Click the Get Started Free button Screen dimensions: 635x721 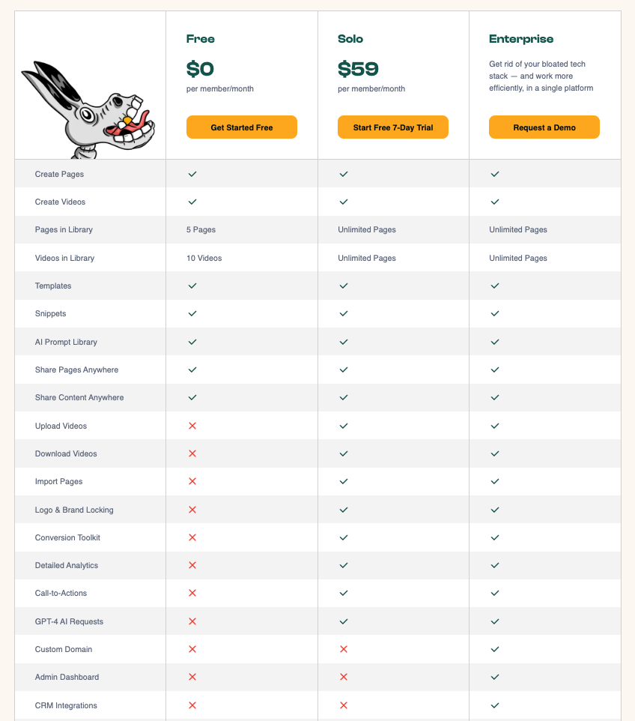pyautogui.click(x=242, y=127)
